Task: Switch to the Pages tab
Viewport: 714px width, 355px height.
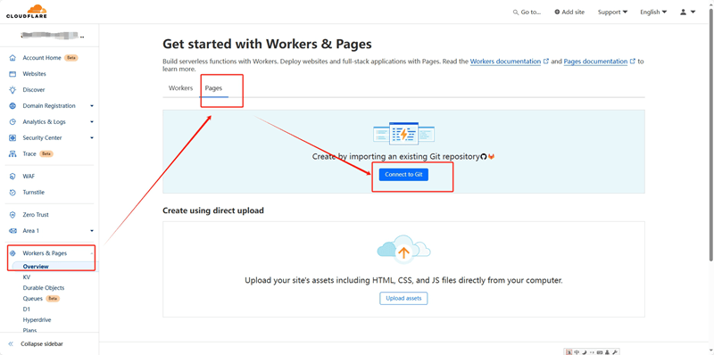Action: (x=213, y=88)
